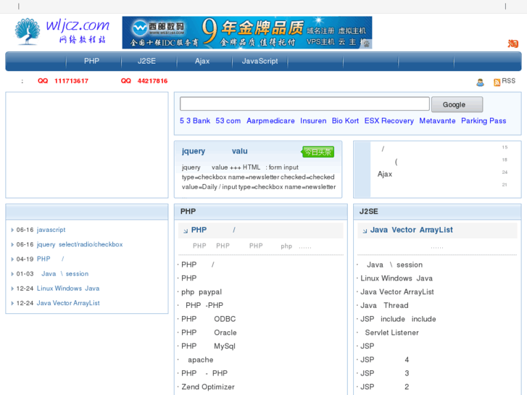The image size is (527, 395).
Task: Open the Metavante sponsored link
Action: [x=437, y=121]
